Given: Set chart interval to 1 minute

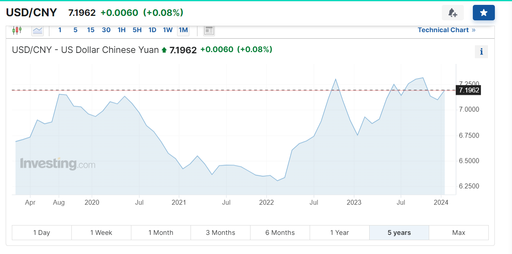Looking at the screenshot, I should (x=60, y=30).
